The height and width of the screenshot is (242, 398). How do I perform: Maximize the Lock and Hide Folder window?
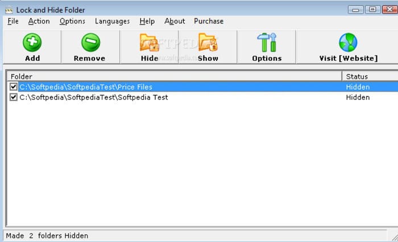coord(372,10)
